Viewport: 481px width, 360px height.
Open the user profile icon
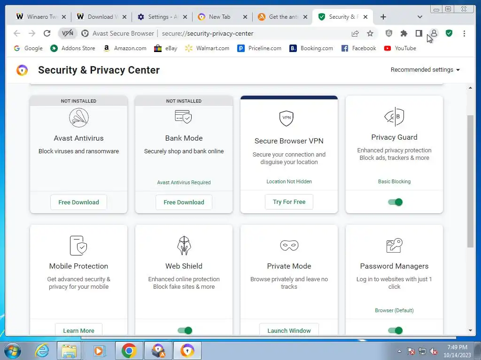[x=434, y=33]
